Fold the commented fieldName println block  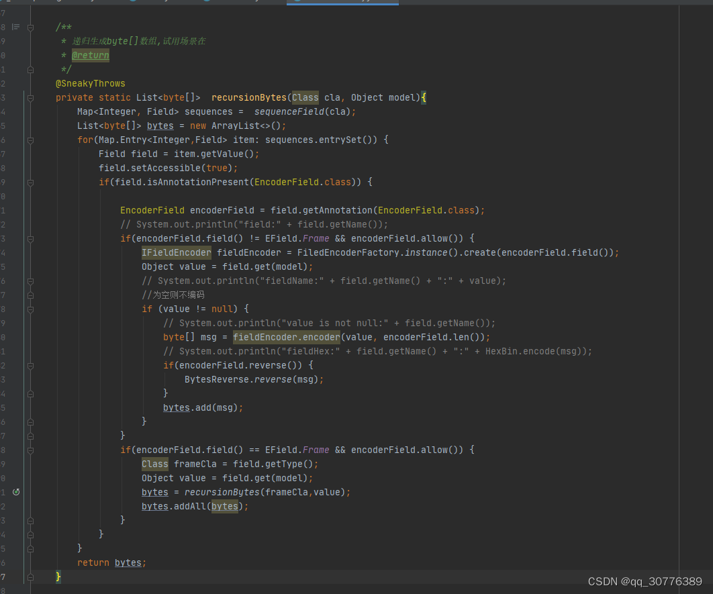[x=30, y=281]
